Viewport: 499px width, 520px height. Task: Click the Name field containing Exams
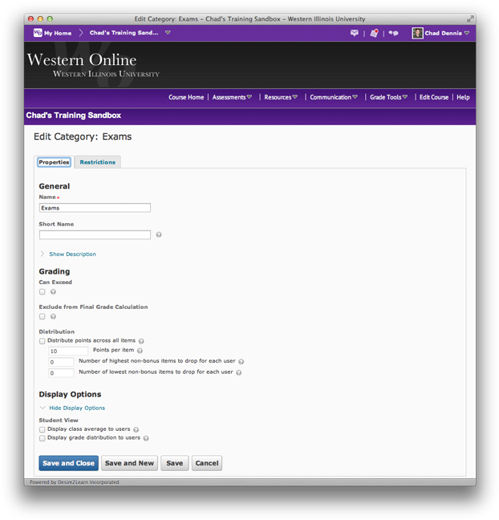[x=95, y=208]
